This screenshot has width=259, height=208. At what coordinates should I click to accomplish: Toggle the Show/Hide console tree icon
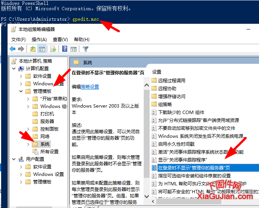point(42,49)
